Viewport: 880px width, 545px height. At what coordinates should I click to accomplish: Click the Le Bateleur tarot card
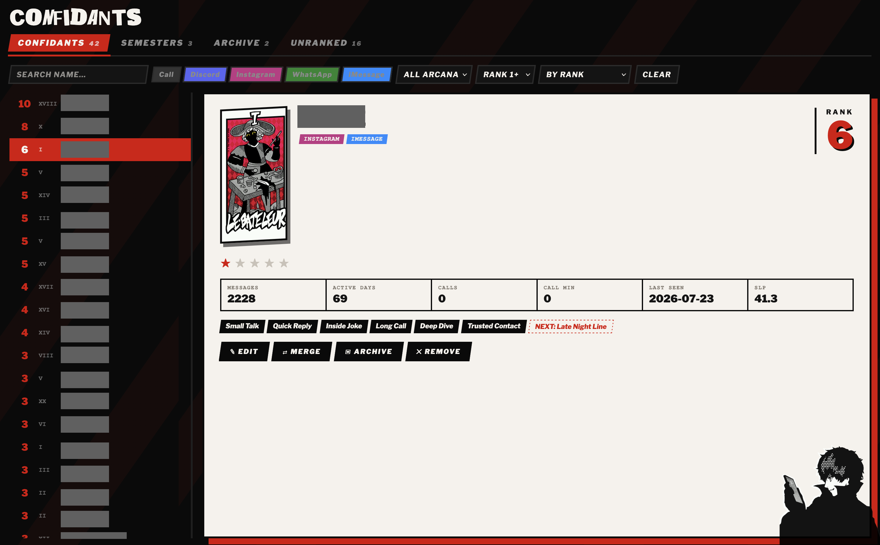pos(254,175)
